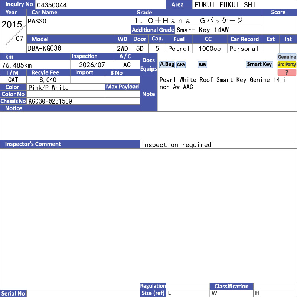The height and width of the screenshot is (297, 297).
Task: Click the Inquiry No field 04350044
Action: tap(101, 5)
